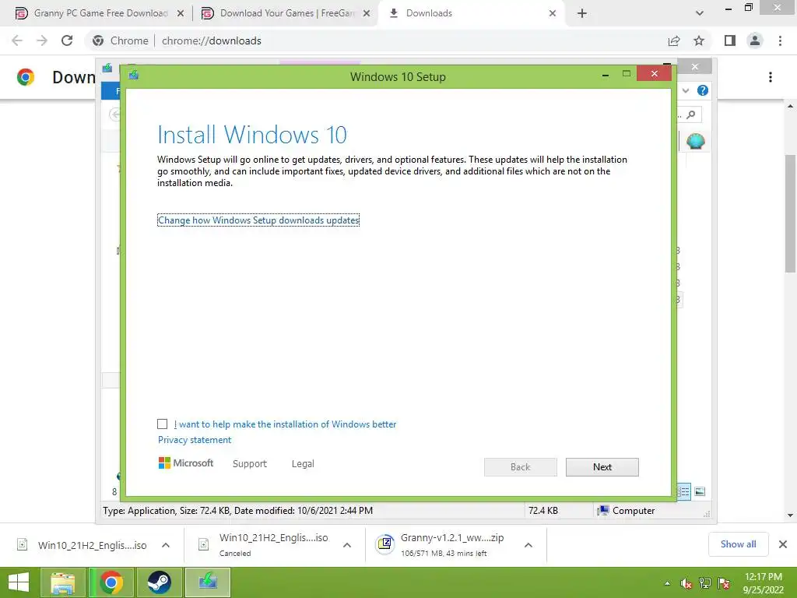
Task: Click the share page icon in address bar
Action: (x=674, y=40)
